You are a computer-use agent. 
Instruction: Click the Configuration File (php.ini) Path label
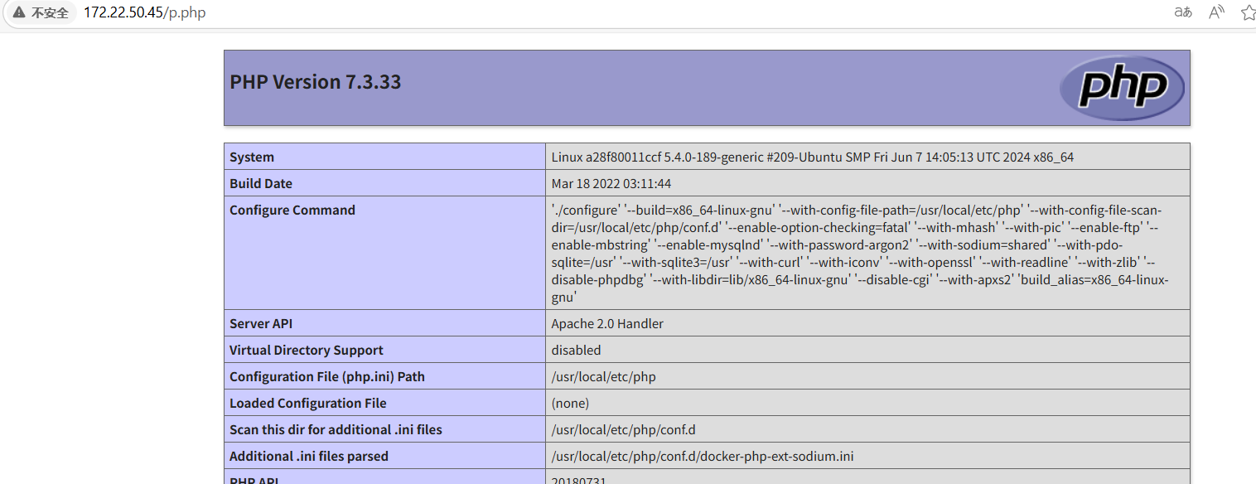point(327,376)
